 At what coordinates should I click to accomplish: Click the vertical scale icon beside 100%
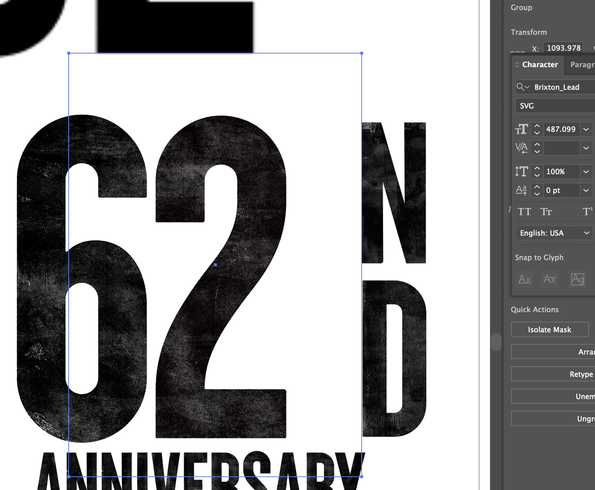521,171
